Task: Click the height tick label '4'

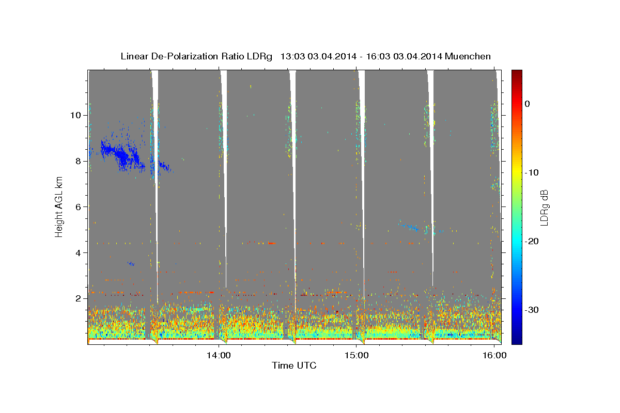Action: coord(78,253)
